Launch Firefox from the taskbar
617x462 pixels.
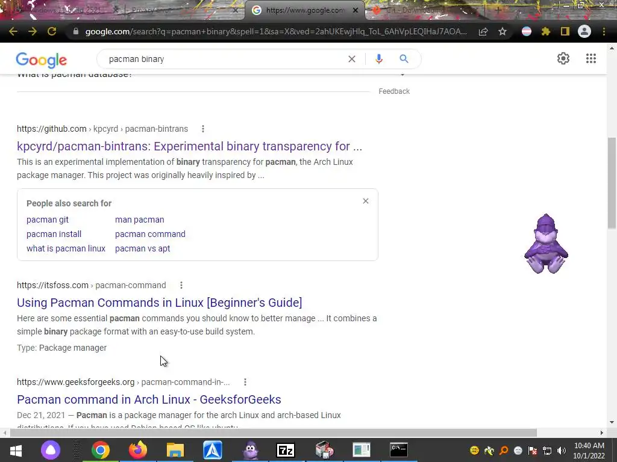138,450
